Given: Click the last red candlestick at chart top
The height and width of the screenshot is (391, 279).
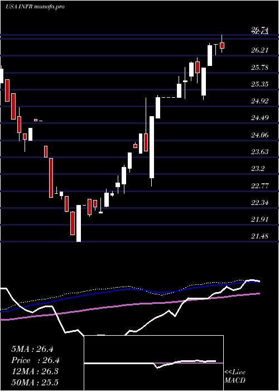Looking at the screenshot, I should [x=222, y=45].
